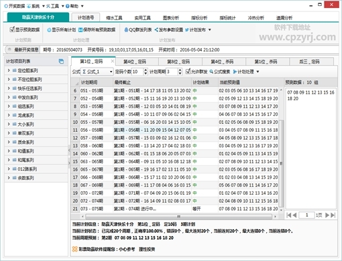
Task: Switch to the 缩水工具 tab
Action: 114,18
